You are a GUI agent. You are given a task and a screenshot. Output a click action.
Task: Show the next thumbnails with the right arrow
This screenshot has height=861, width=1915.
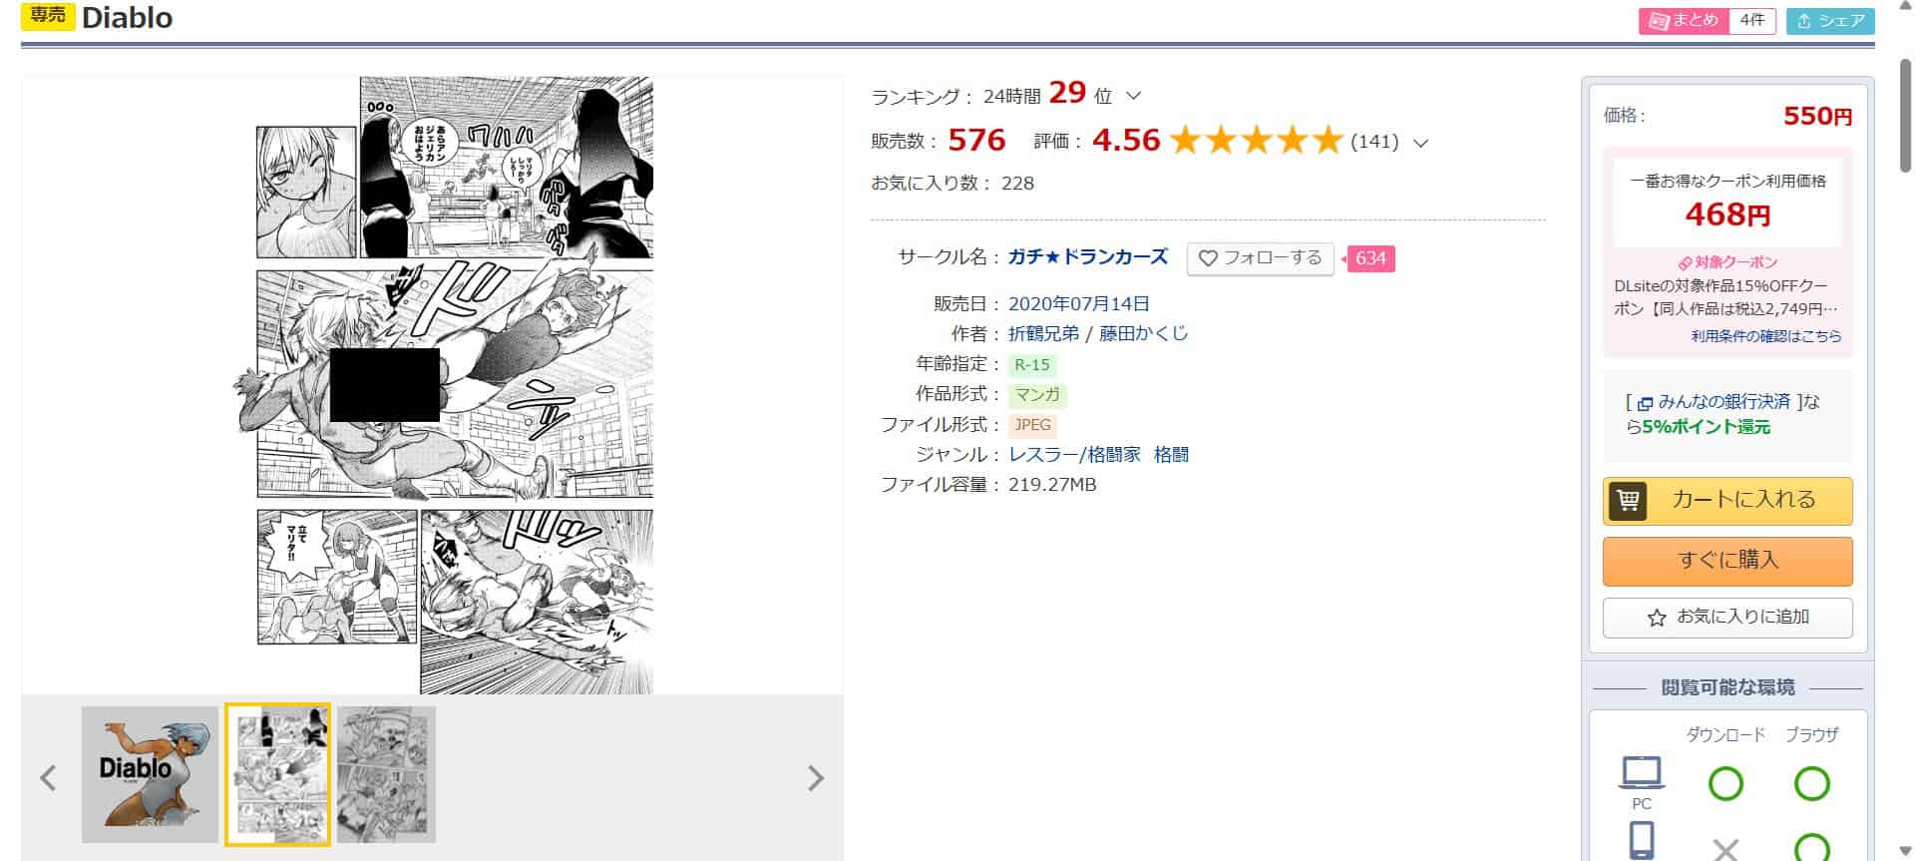click(x=816, y=778)
